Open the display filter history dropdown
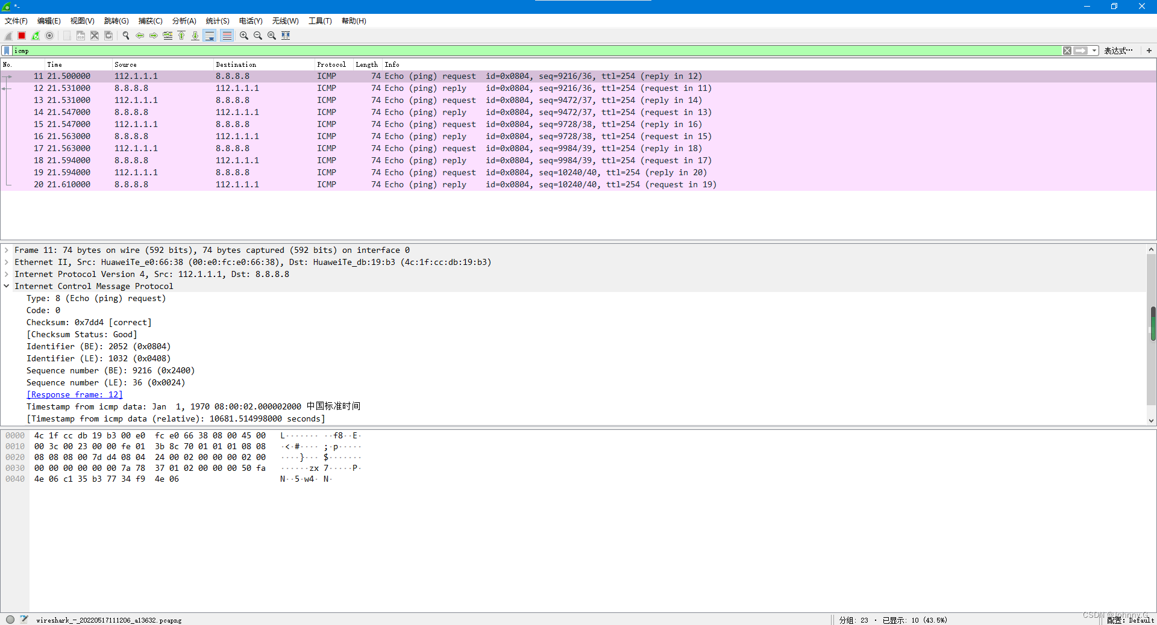Screen dimensions: 1157x625 click(x=1094, y=51)
